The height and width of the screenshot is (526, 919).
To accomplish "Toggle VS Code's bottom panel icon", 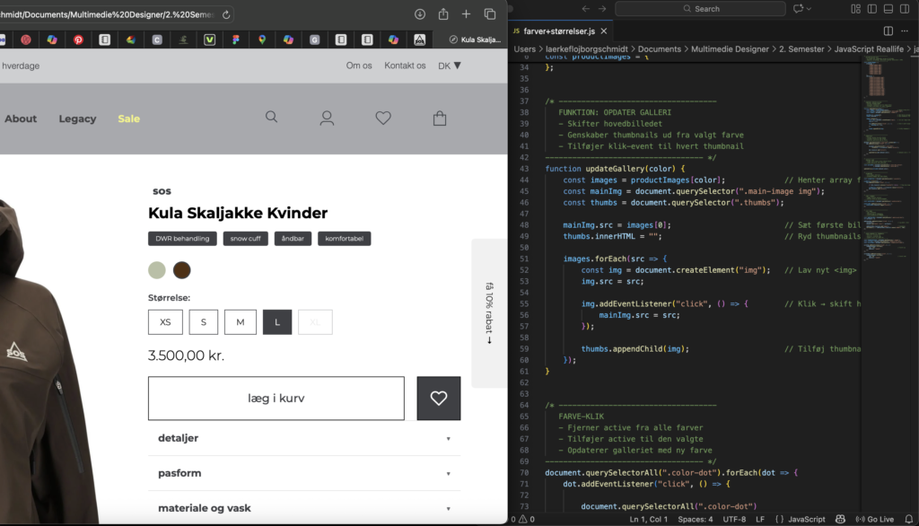I will 888,9.
